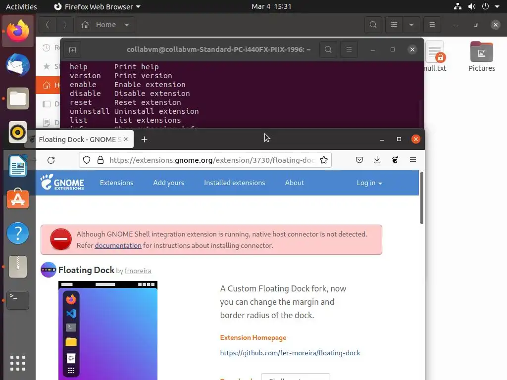Click the GNOME Extensions logo
Image resolution: width=507 pixels, height=380 pixels.
click(62, 182)
